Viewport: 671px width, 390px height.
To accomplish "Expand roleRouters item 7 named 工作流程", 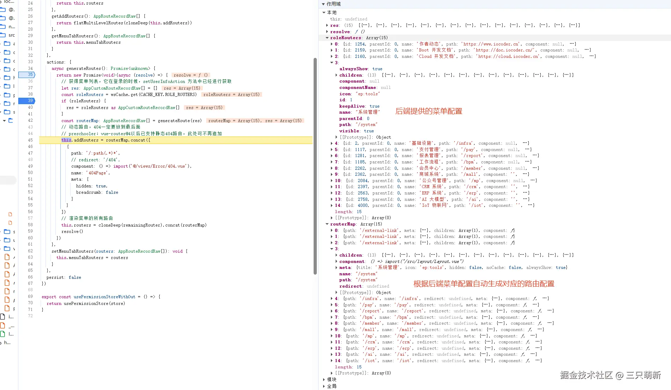I will [332, 162].
